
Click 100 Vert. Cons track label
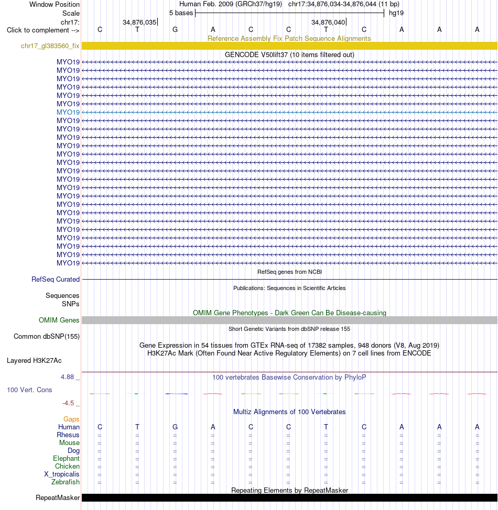pos(30,390)
